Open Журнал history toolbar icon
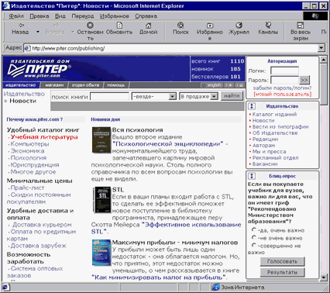Viewport: 330px width, 293px height. [239, 26]
